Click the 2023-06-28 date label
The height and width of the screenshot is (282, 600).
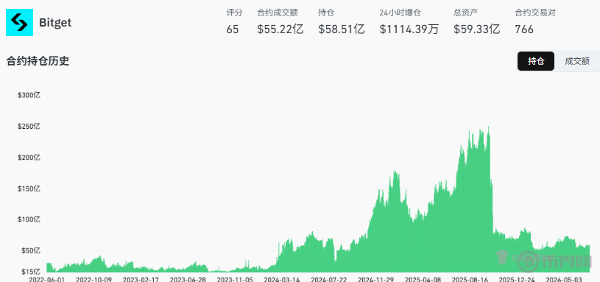pos(188,279)
